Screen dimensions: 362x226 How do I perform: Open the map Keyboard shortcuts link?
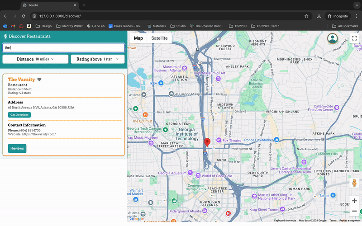click(x=285, y=221)
